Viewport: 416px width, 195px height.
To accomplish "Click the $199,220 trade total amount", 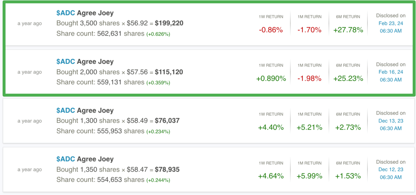I will 169,23.
